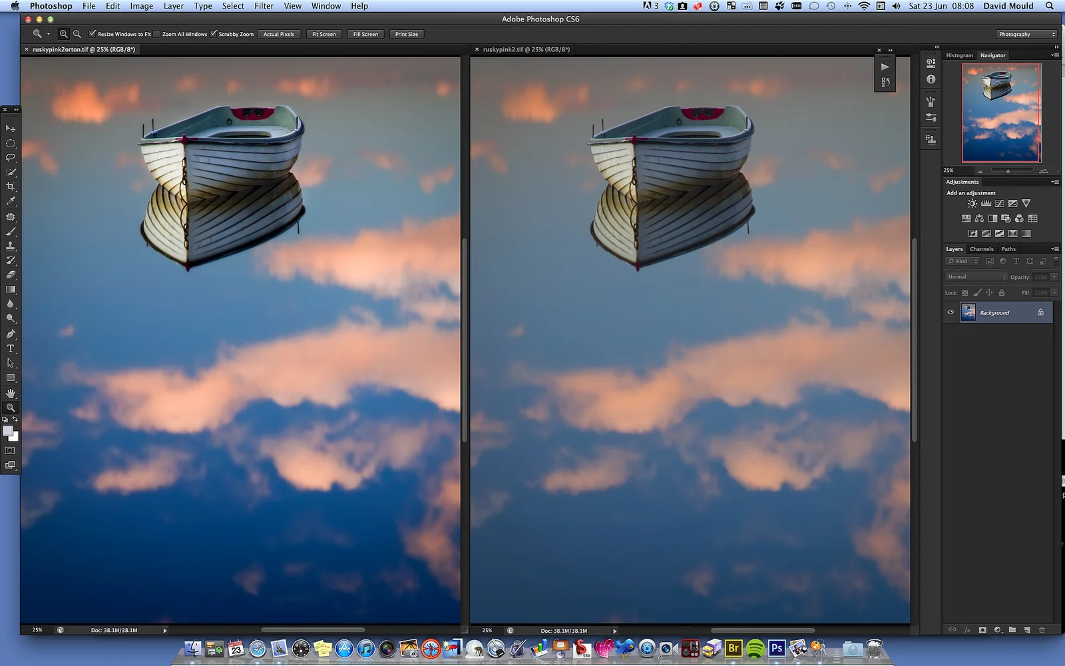Image resolution: width=1065 pixels, height=666 pixels.
Task: Select the Lasso tool
Action: click(11, 158)
